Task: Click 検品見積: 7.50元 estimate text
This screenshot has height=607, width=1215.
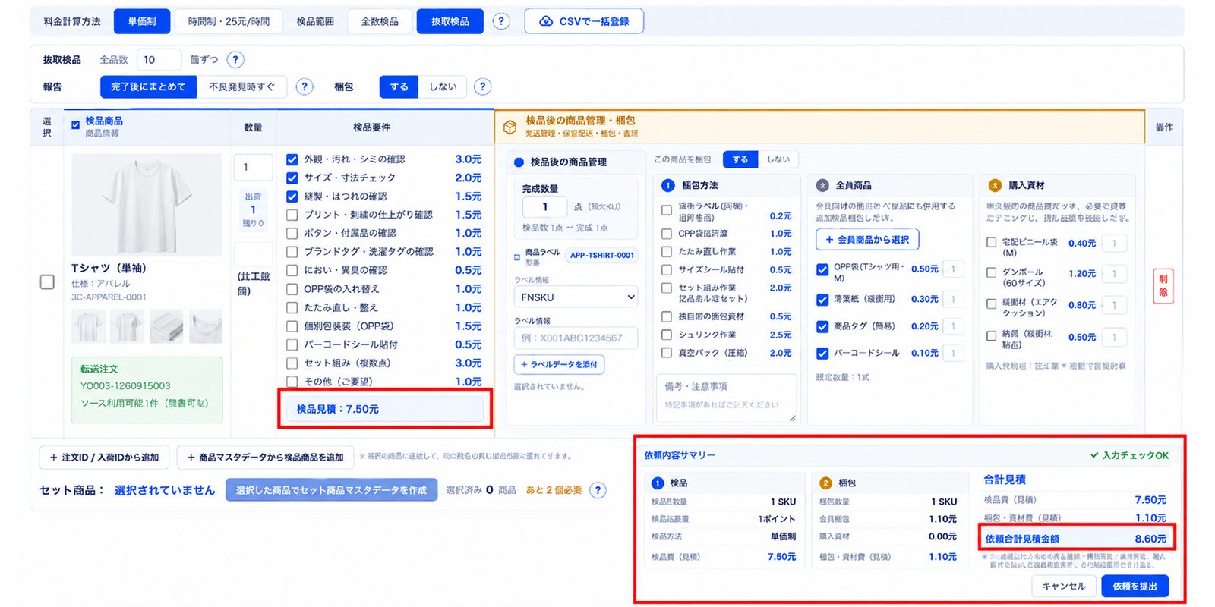Action: 337,409
